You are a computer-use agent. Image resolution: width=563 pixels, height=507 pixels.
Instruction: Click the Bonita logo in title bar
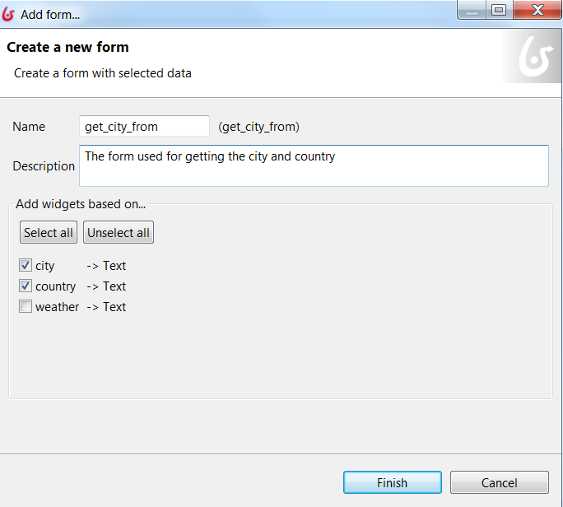(x=8, y=14)
